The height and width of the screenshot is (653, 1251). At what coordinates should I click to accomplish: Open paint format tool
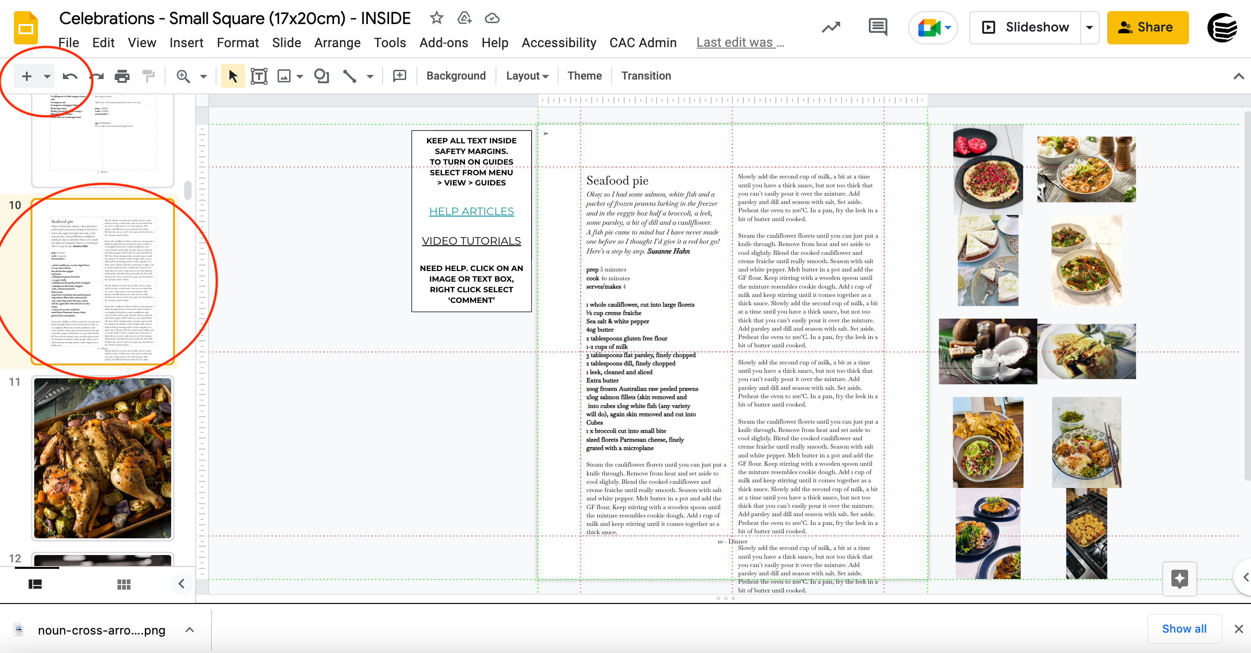148,76
